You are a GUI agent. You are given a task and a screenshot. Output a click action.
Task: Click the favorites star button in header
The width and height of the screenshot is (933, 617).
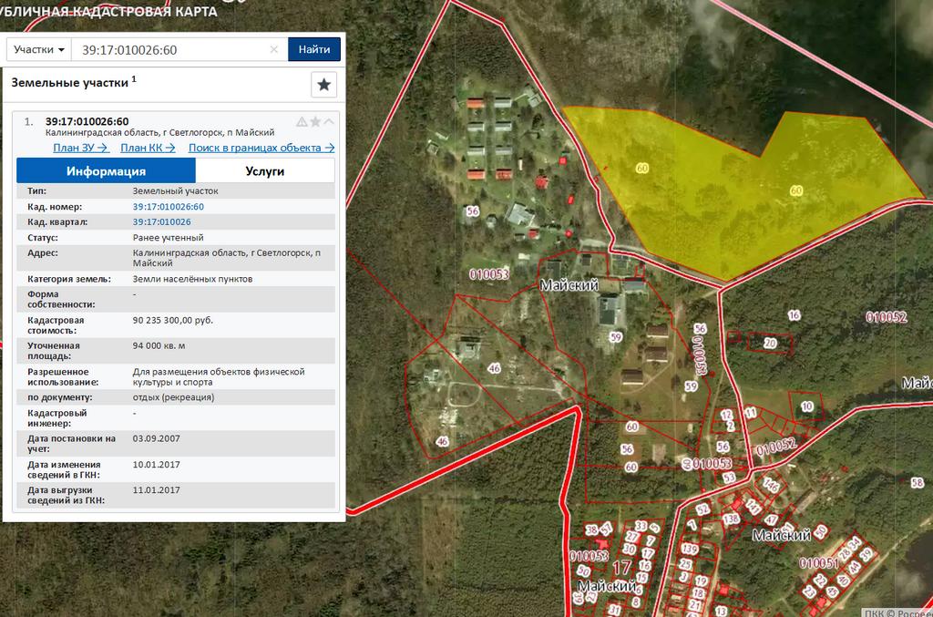click(323, 85)
